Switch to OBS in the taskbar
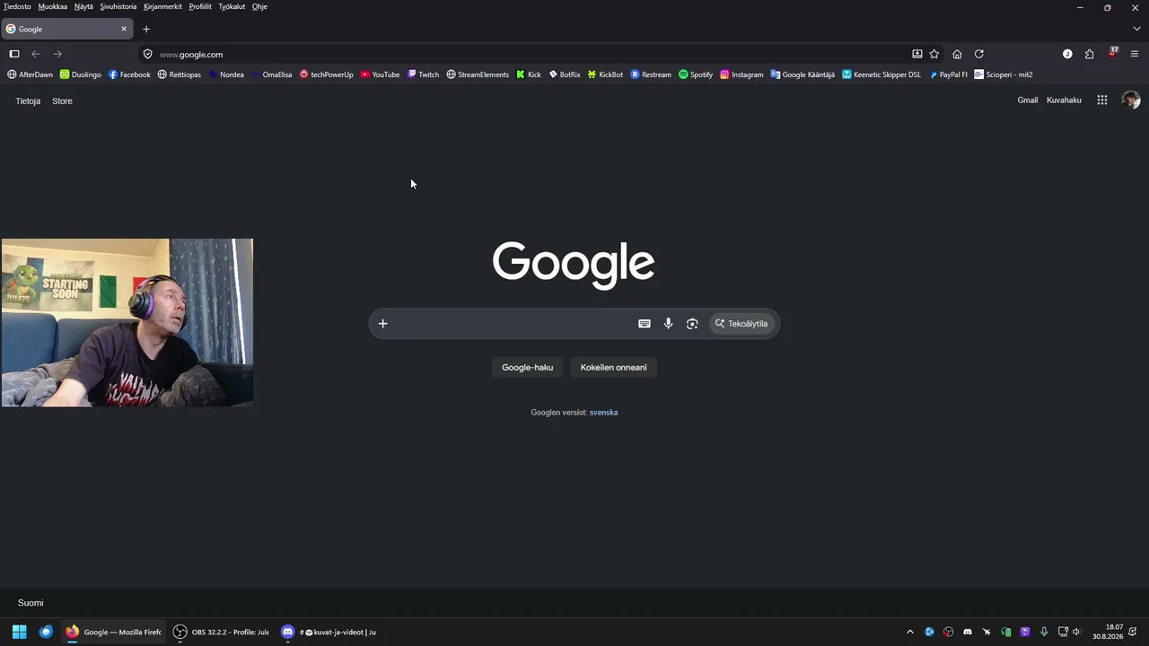1149x646 pixels. (x=221, y=632)
